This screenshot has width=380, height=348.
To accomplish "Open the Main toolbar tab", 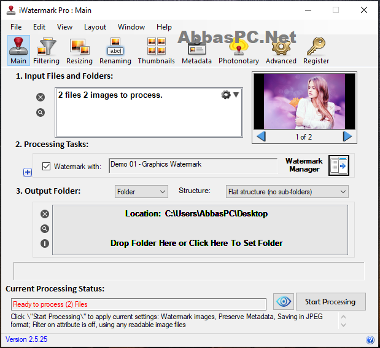I will (18, 50).
